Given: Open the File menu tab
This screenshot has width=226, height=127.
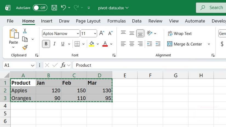Looking at the screenshot, I should 10,21.
